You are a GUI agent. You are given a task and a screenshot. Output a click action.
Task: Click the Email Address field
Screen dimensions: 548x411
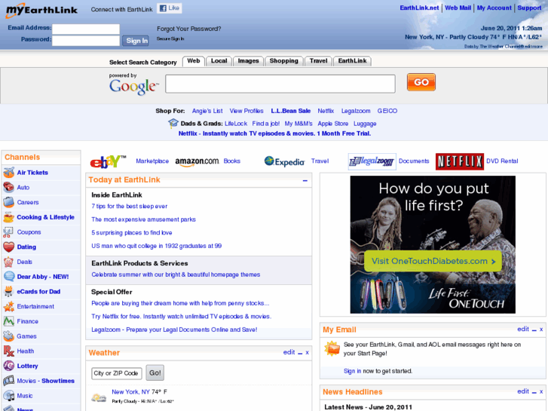tap(86, 29)
